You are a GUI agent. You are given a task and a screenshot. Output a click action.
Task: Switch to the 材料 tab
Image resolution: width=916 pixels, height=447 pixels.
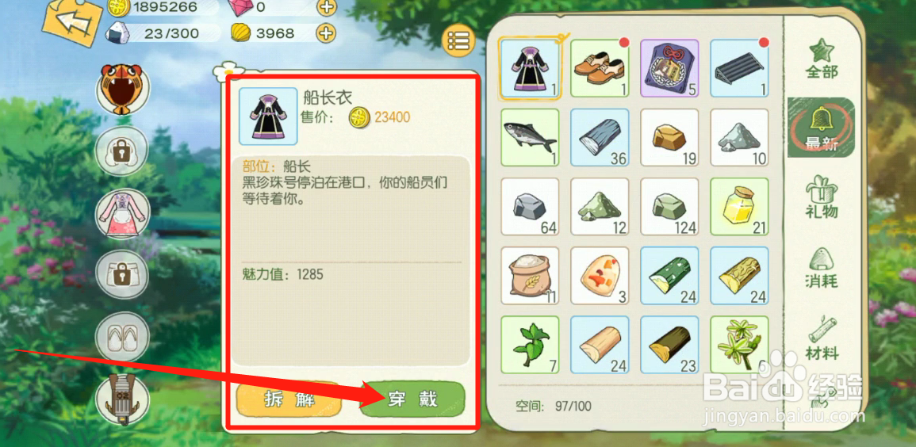pyautogui.click(x=822, y=338)
